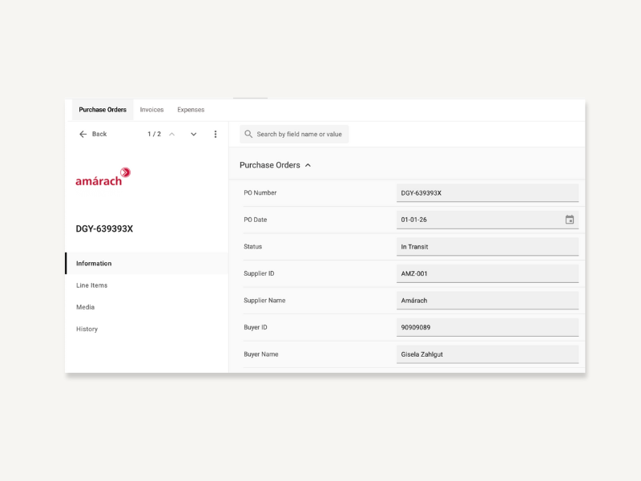Click the back arrow icon
Viewport: 641px width, 481px height.
83,134
